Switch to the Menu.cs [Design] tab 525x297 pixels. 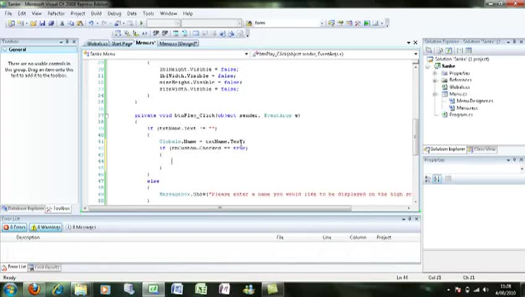(178, 43)
